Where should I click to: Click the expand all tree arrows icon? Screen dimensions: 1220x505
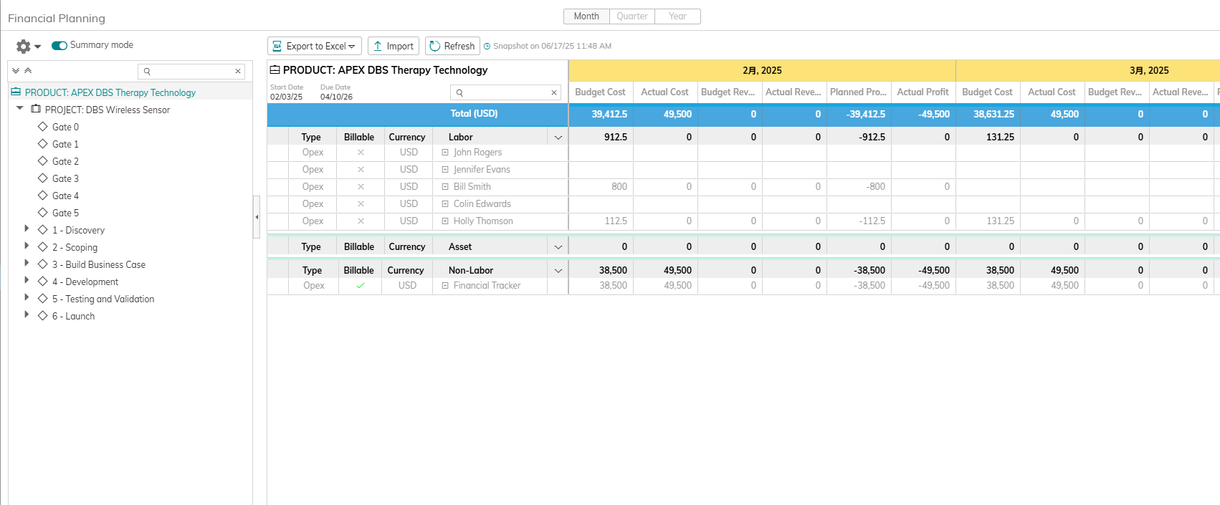click(16, 71)
